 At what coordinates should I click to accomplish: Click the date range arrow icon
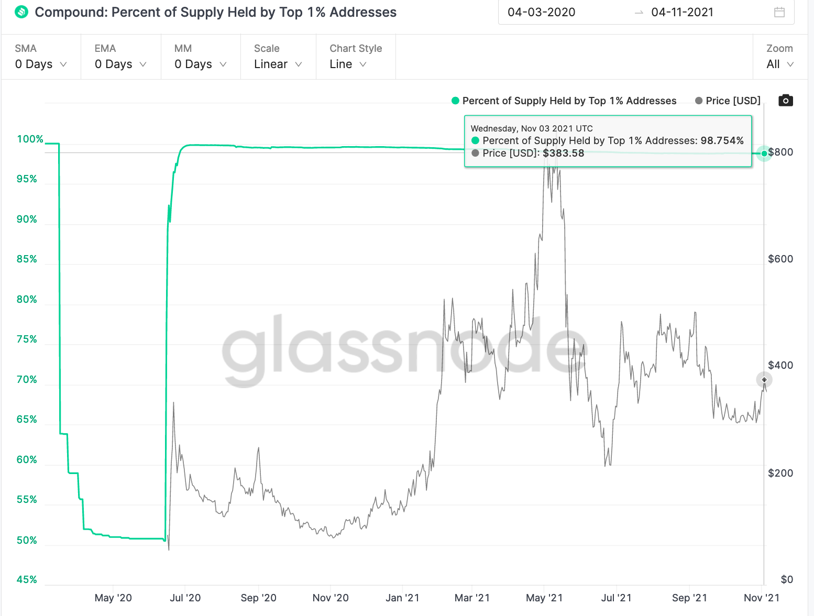coord(639,13)
